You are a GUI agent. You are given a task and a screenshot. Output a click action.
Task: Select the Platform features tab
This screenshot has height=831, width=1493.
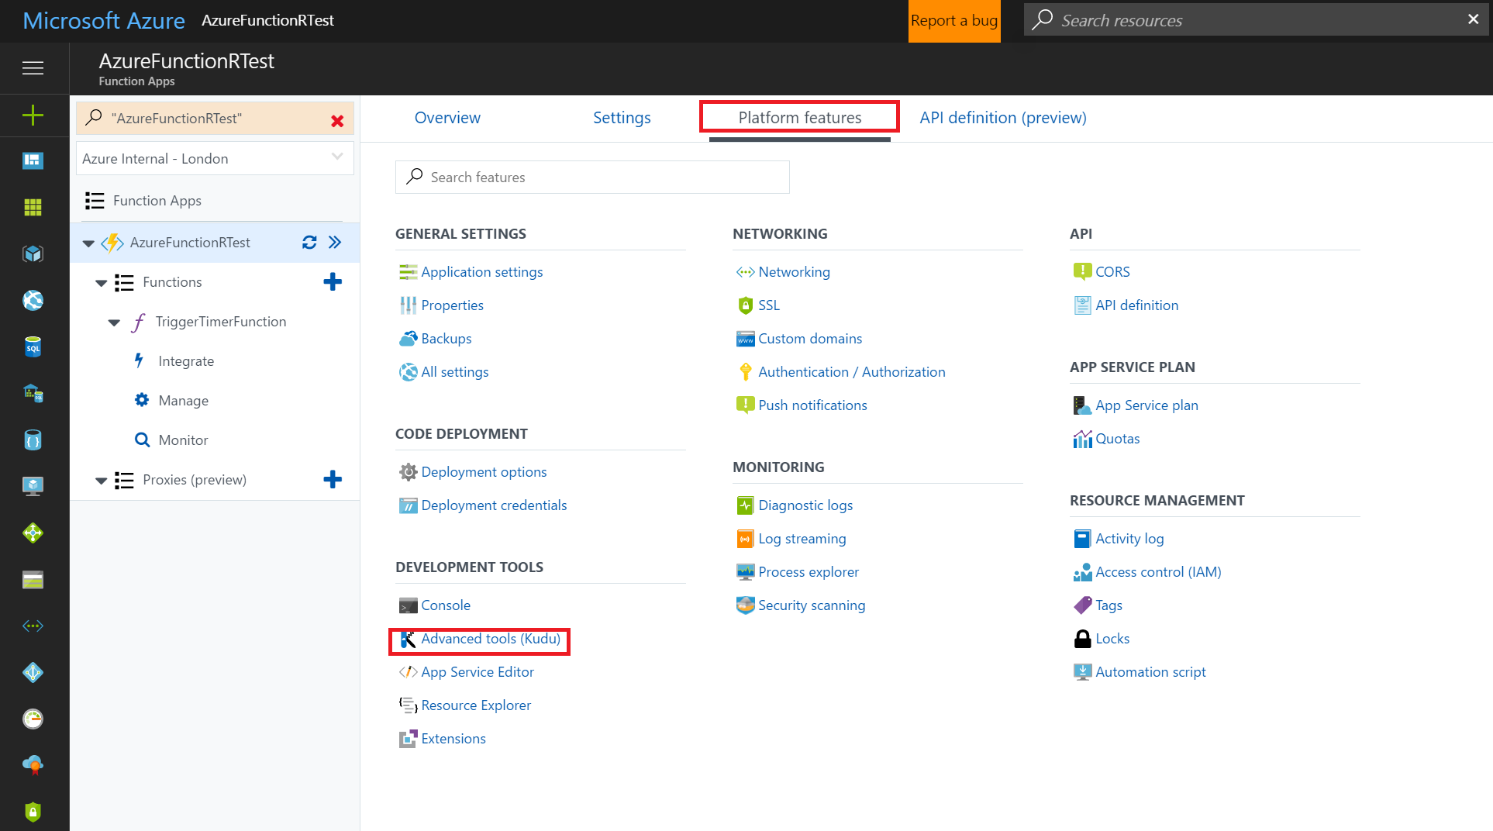[799, 118]
